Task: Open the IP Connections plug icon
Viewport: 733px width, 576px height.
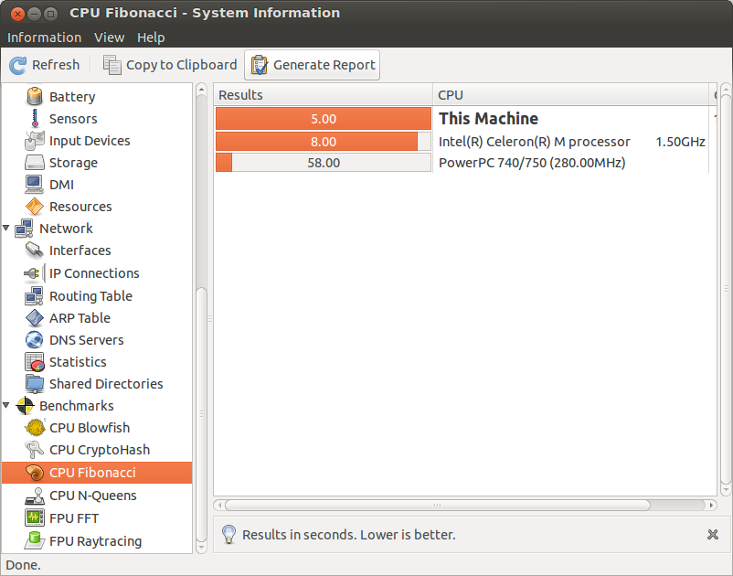Action: pos(35,273)
